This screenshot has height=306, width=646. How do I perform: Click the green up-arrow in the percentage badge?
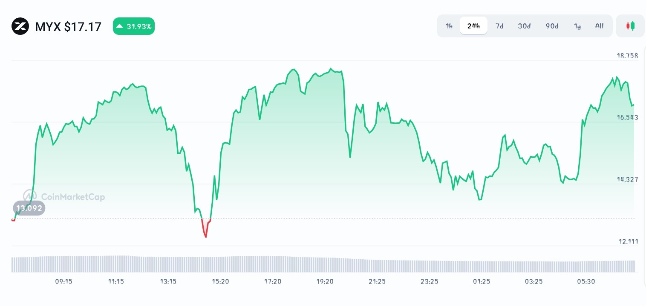pos(121,26)
